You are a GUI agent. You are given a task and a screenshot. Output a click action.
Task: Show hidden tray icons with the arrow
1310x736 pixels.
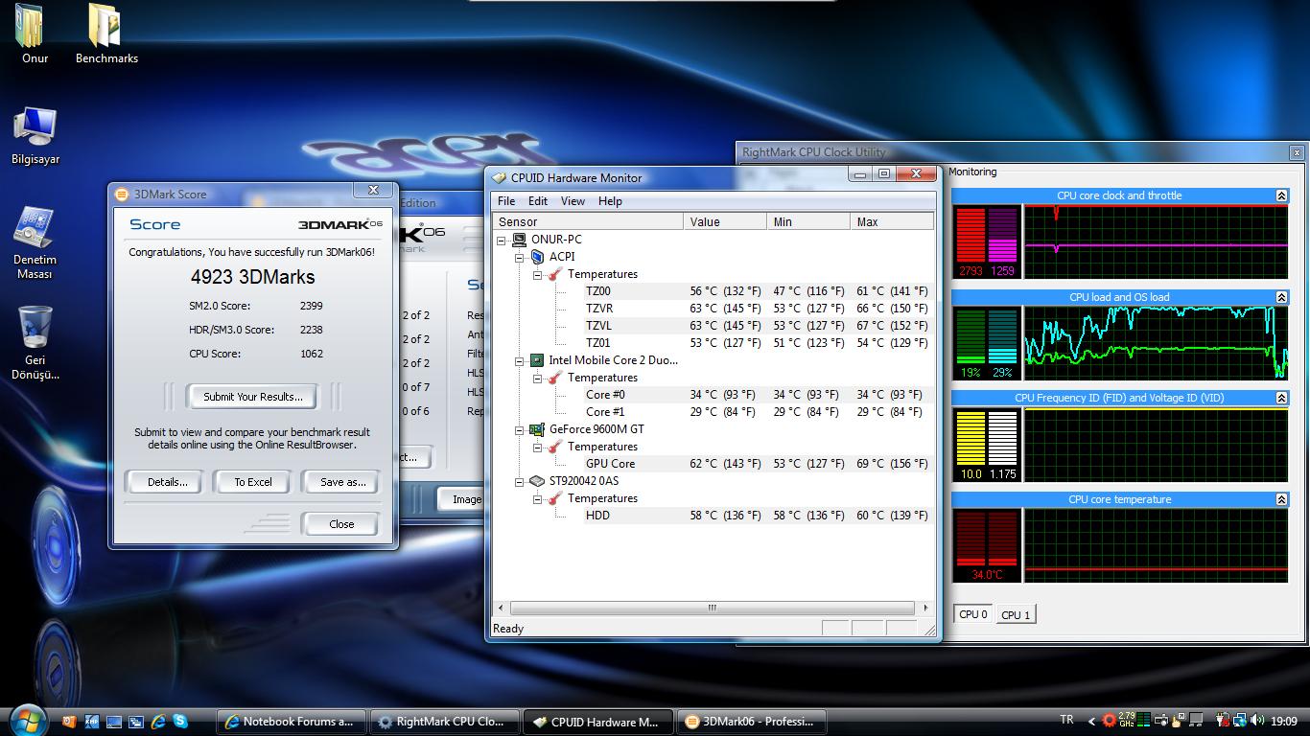click(1091, 721)
